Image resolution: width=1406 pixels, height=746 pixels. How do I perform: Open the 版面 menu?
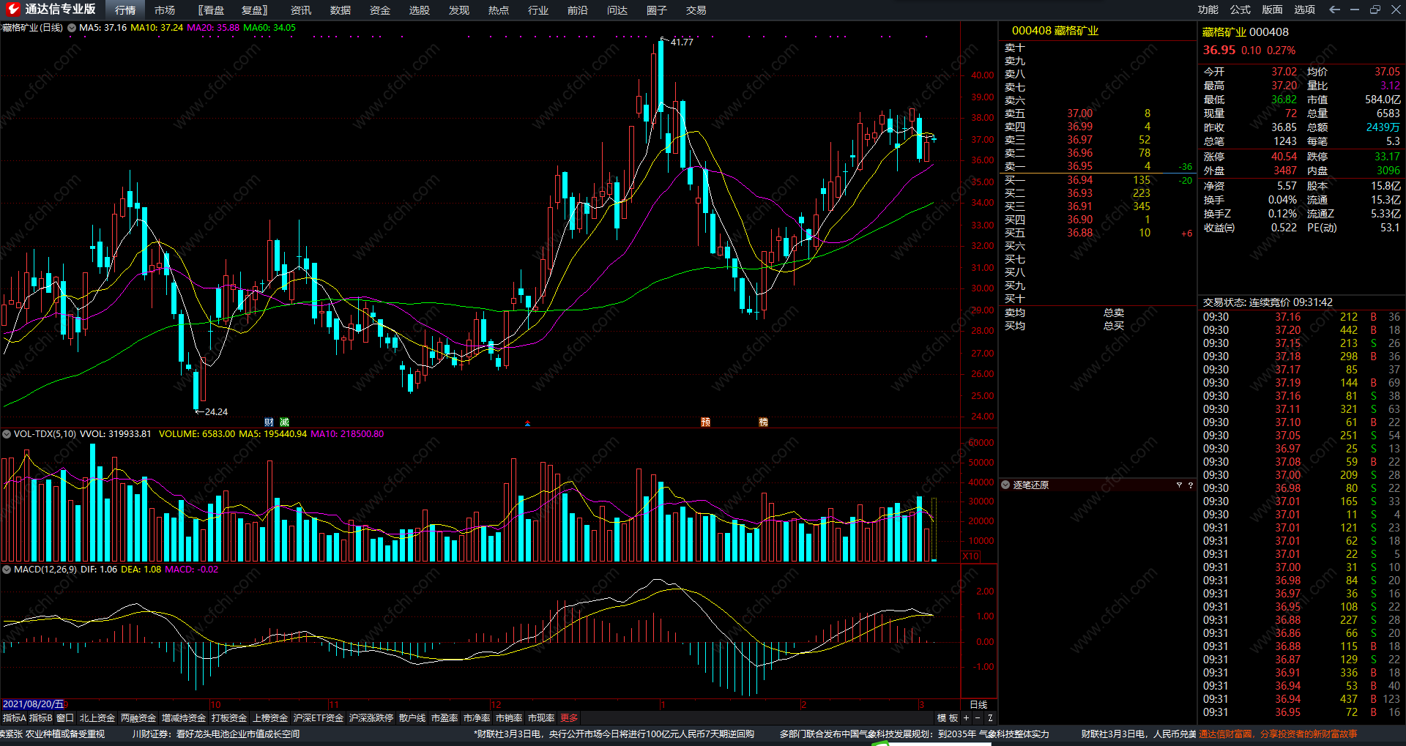pos(1273,10)
